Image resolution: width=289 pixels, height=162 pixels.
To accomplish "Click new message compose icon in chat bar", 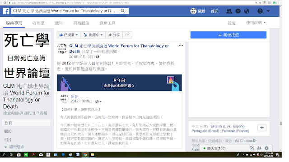I will pos(252,148).
